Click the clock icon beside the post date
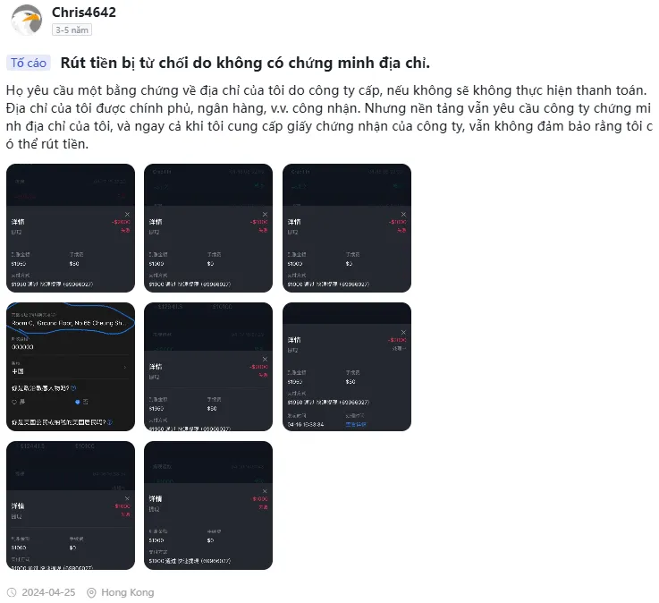This screenshot has width=659, height=603. click(x=12, y=592)
